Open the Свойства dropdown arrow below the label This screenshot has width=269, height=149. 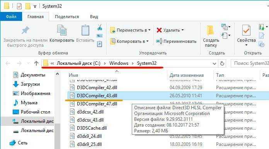click(x=246, y=45)
